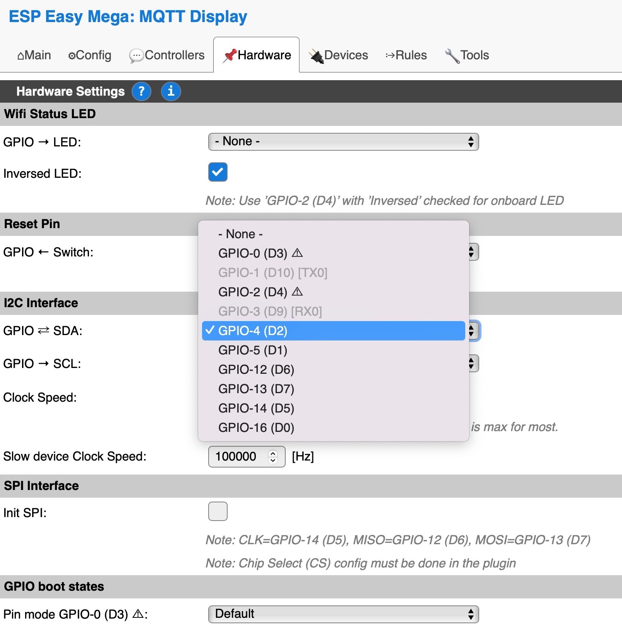Image resolution: width=622 pixels, height=624 pixels.
Task: Pick GPIO-13 (D7) in the dropdown list
Action: [333, 389]
